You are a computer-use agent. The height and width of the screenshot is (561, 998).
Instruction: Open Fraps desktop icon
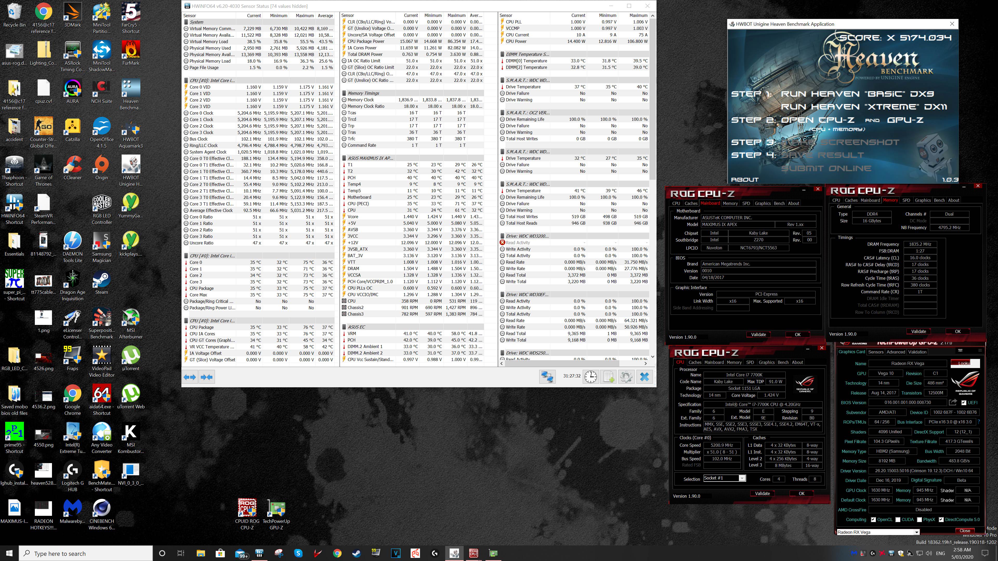tap(73, 359)
